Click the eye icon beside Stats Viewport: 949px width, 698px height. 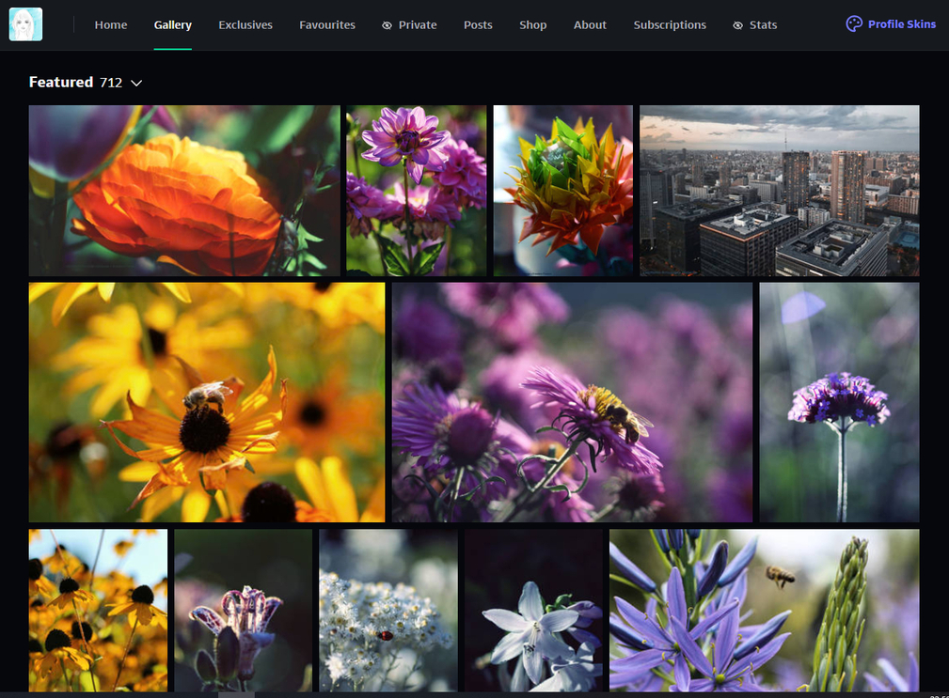(737, 25)
